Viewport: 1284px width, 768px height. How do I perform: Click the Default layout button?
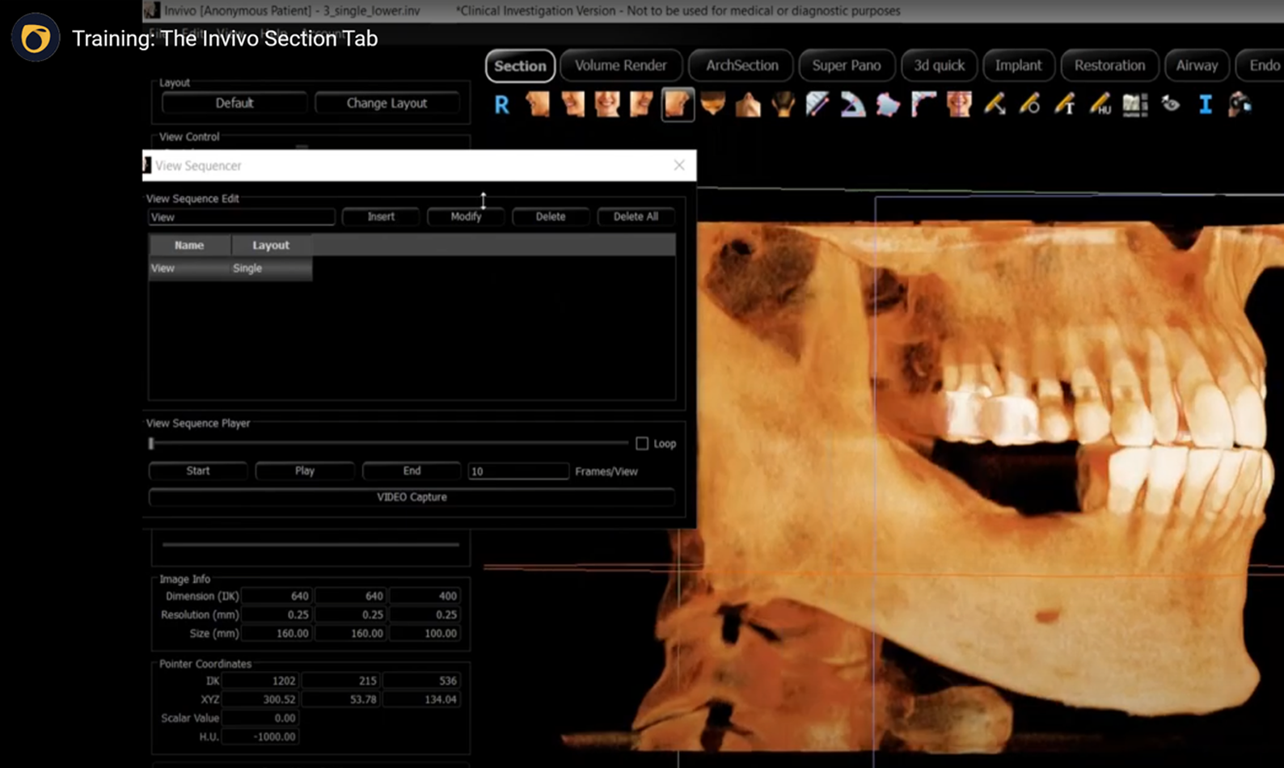pos(234,103)
